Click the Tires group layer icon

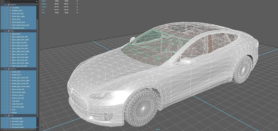pos(8,115)
